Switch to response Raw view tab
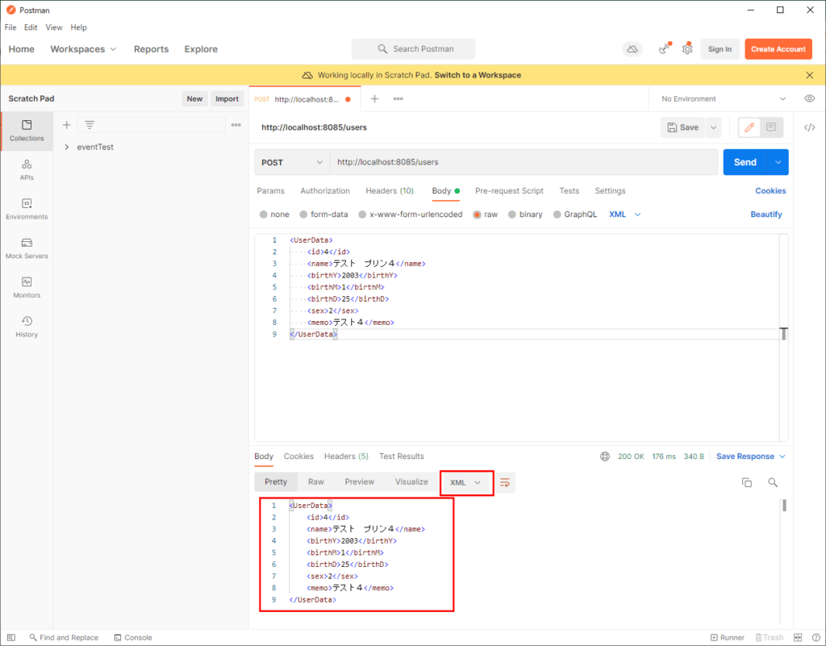Screen dimensions: 826x646 pos(316,481)
